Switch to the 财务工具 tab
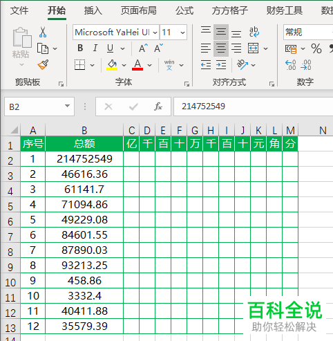 pos(285,10)
